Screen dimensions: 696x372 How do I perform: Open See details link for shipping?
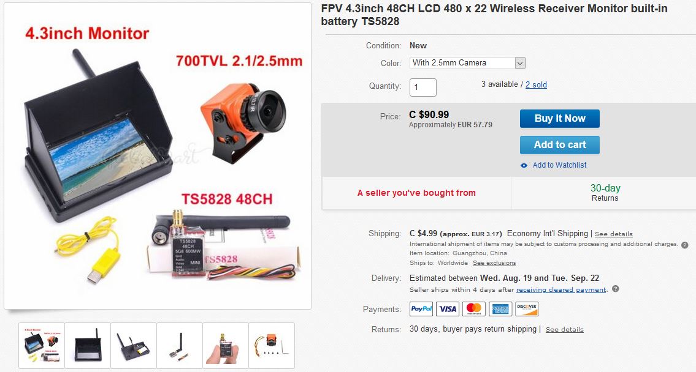click(613, 234)
